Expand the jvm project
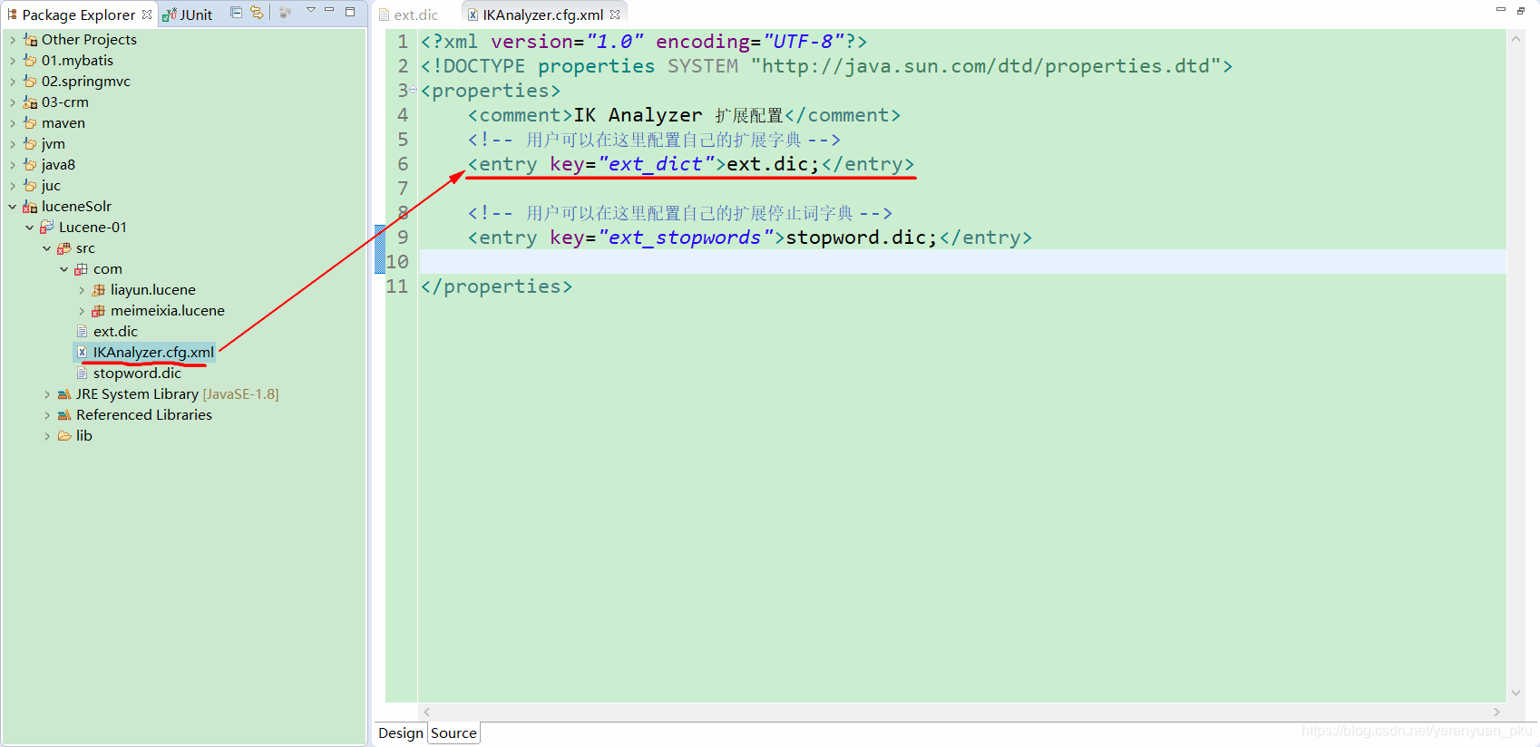This screenshot has height=747, width=1540. point(13,144)
